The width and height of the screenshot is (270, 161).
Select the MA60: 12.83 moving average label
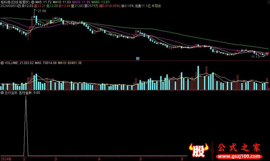(x=100, y=2)
